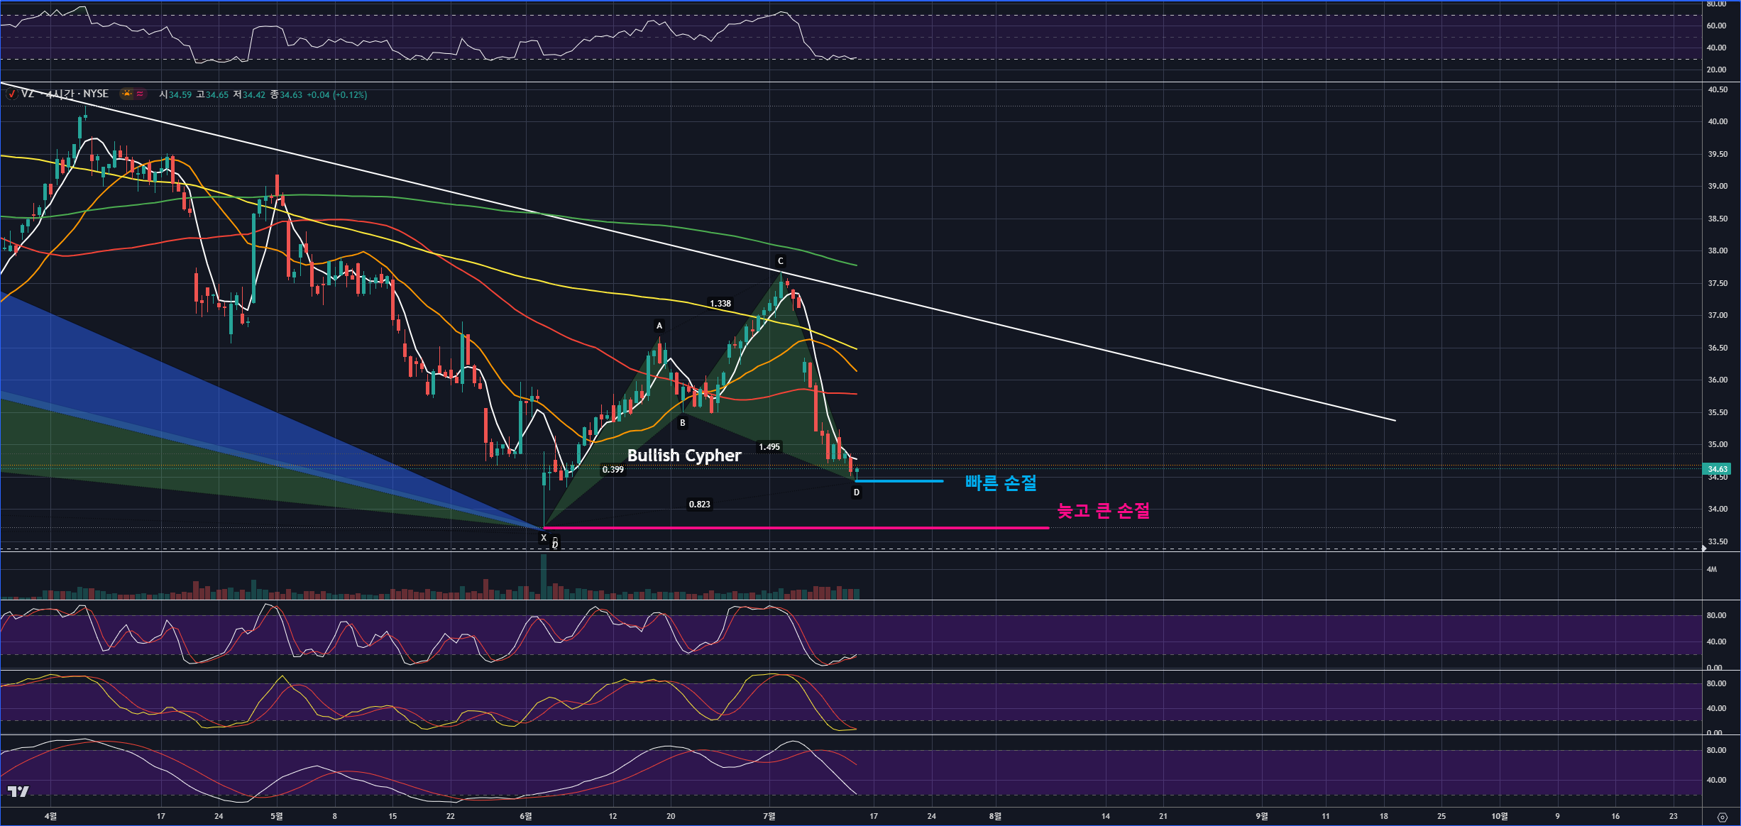Click point A label of Cypher pattern

(659, 326)
